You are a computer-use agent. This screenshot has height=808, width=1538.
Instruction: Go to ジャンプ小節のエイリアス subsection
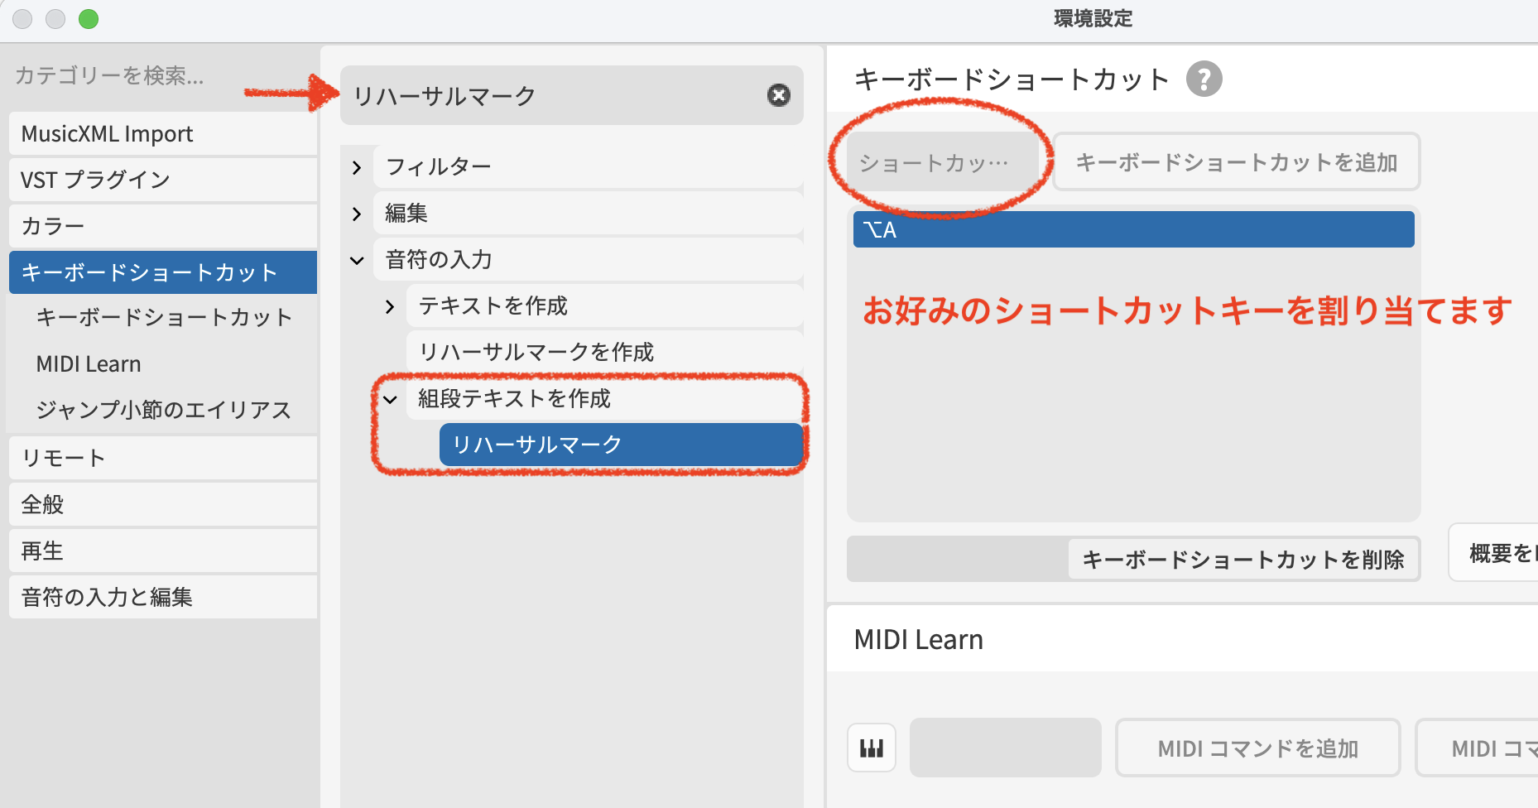(x=163, y=411)
